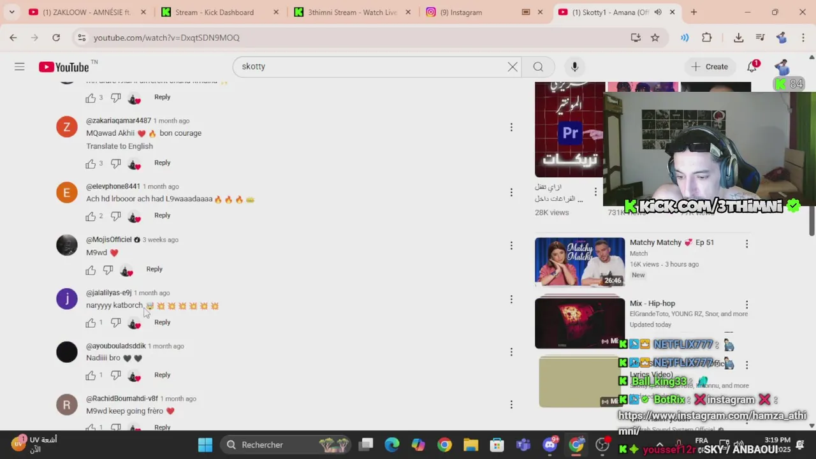
Task: Dislike the comment by @elevphone8441
Action: point(115,217)
